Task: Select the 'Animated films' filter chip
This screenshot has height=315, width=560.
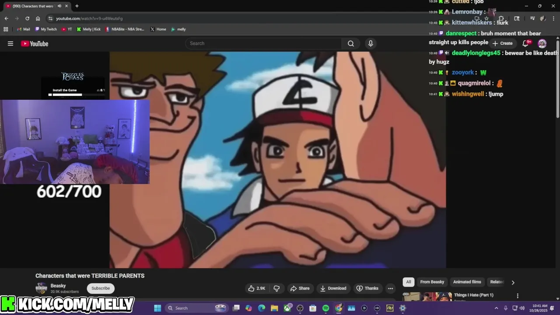Action: (467, 282)
